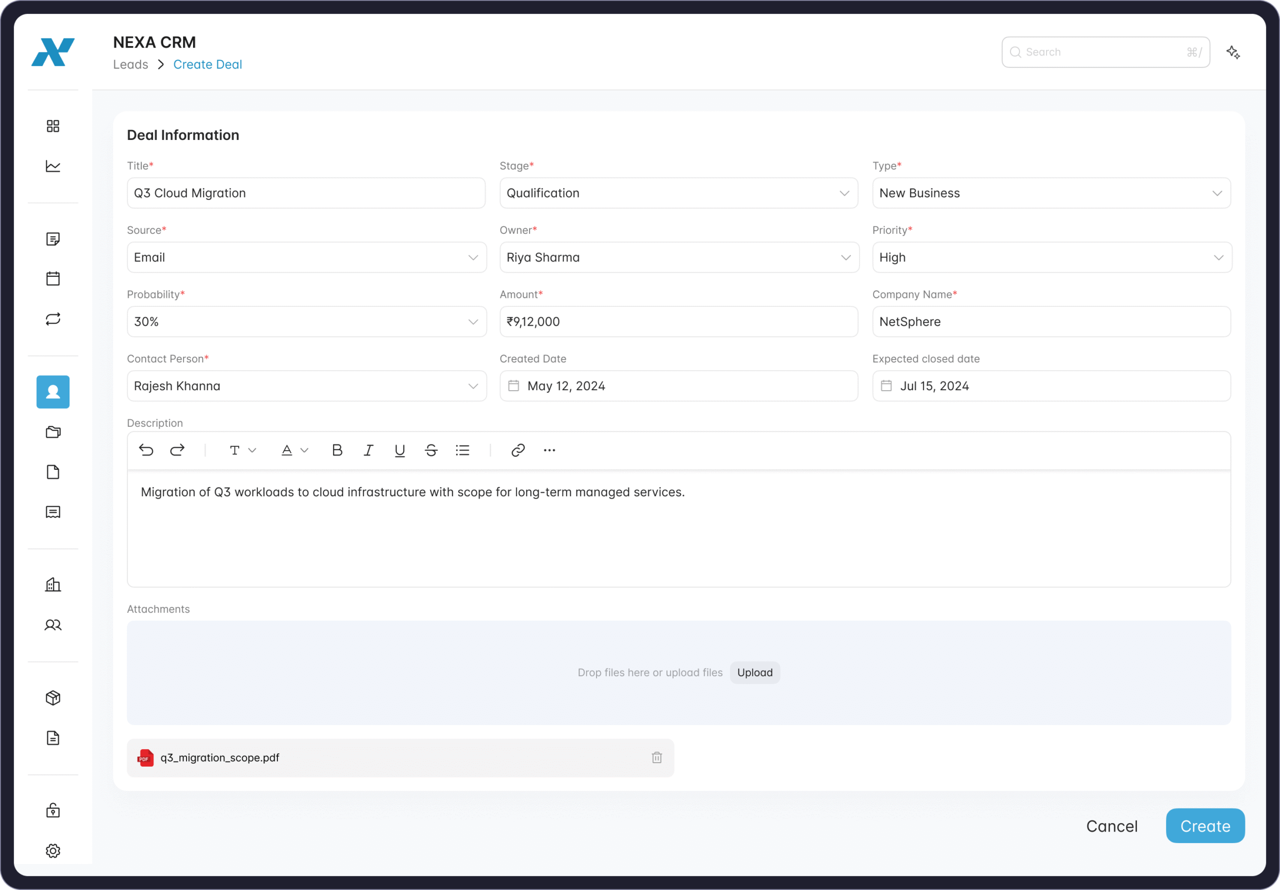Go to the Leads breadcrumb
This screenshot has width=1280, height=890.
[130, 64]
